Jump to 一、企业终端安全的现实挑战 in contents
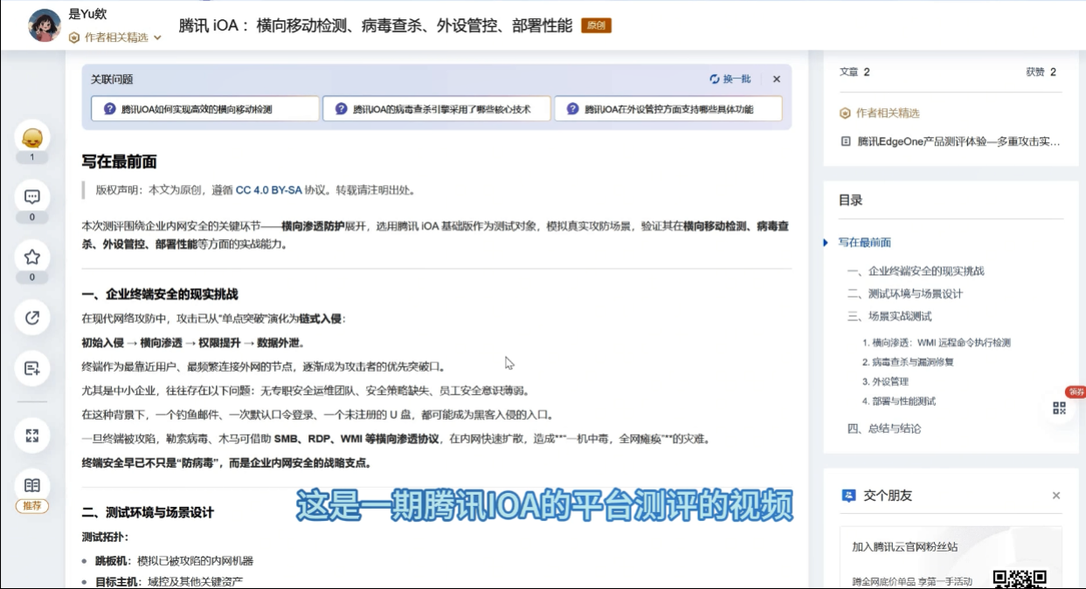 click(x=916, y=271)
